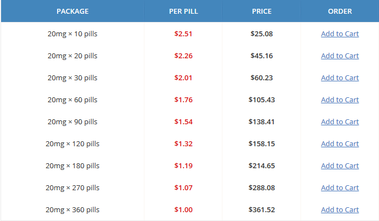Click the ORDER column header
The image size is (379, 221).
coord(340,12)
